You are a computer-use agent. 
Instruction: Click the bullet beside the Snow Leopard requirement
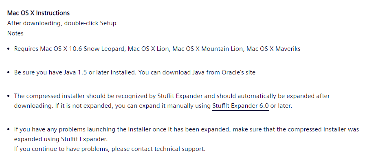[9, 49]
